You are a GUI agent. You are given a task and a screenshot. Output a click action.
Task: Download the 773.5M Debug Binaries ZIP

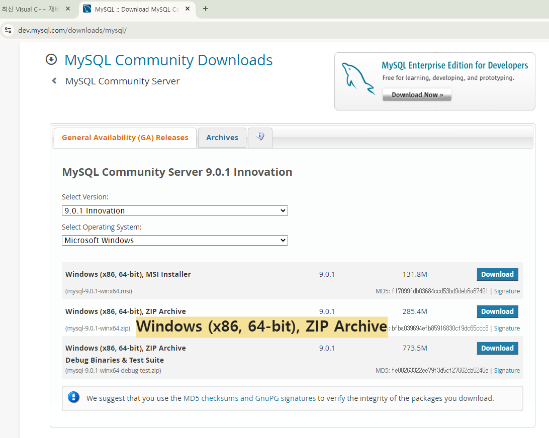pos(497,348)
